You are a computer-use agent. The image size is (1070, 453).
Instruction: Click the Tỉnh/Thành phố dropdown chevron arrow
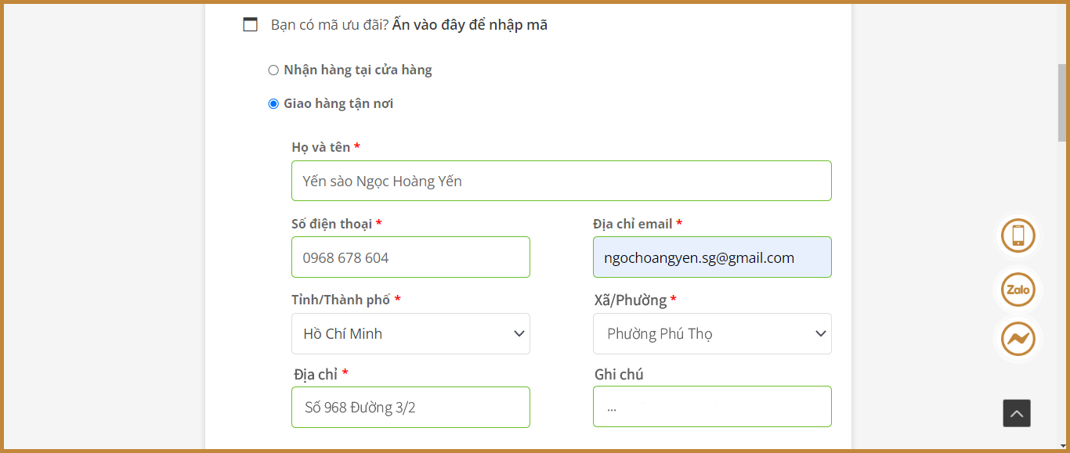519,334
